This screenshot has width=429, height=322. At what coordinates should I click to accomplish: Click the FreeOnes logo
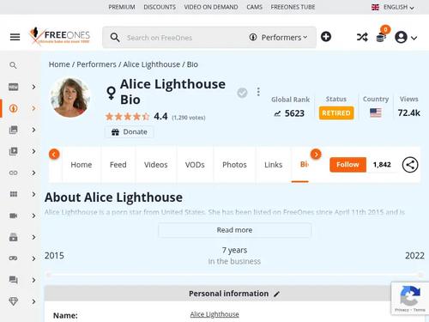[x=59, y=36]
